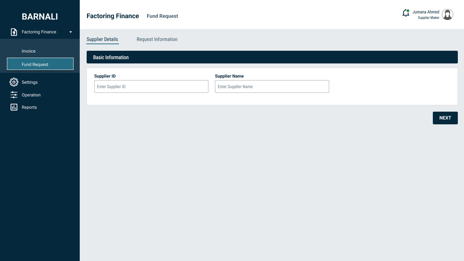Click the user avatar picture
The image size is (464, 261).
click(448, 14)
